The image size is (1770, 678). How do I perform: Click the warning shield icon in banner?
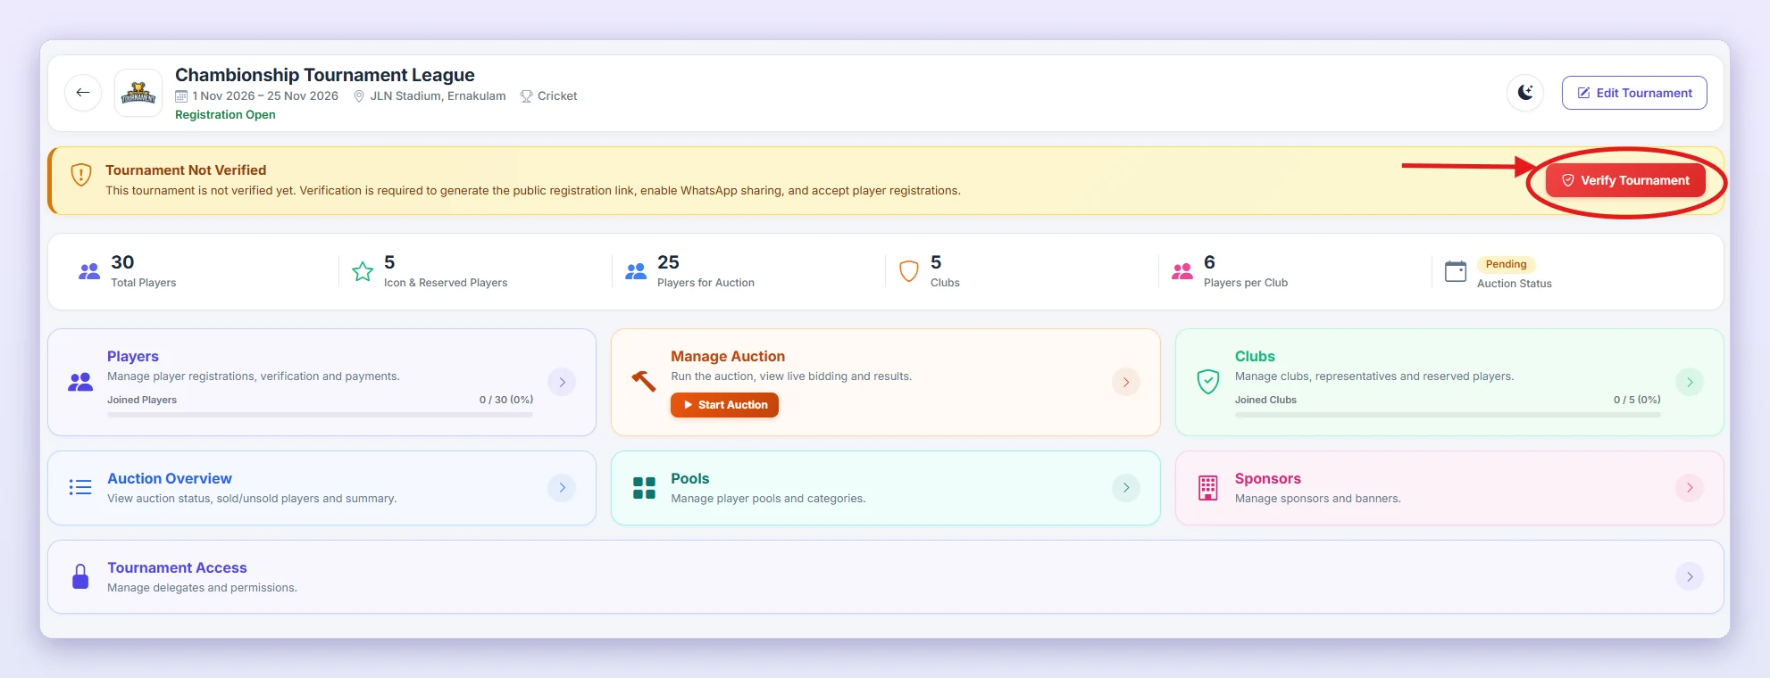point(81,174)
